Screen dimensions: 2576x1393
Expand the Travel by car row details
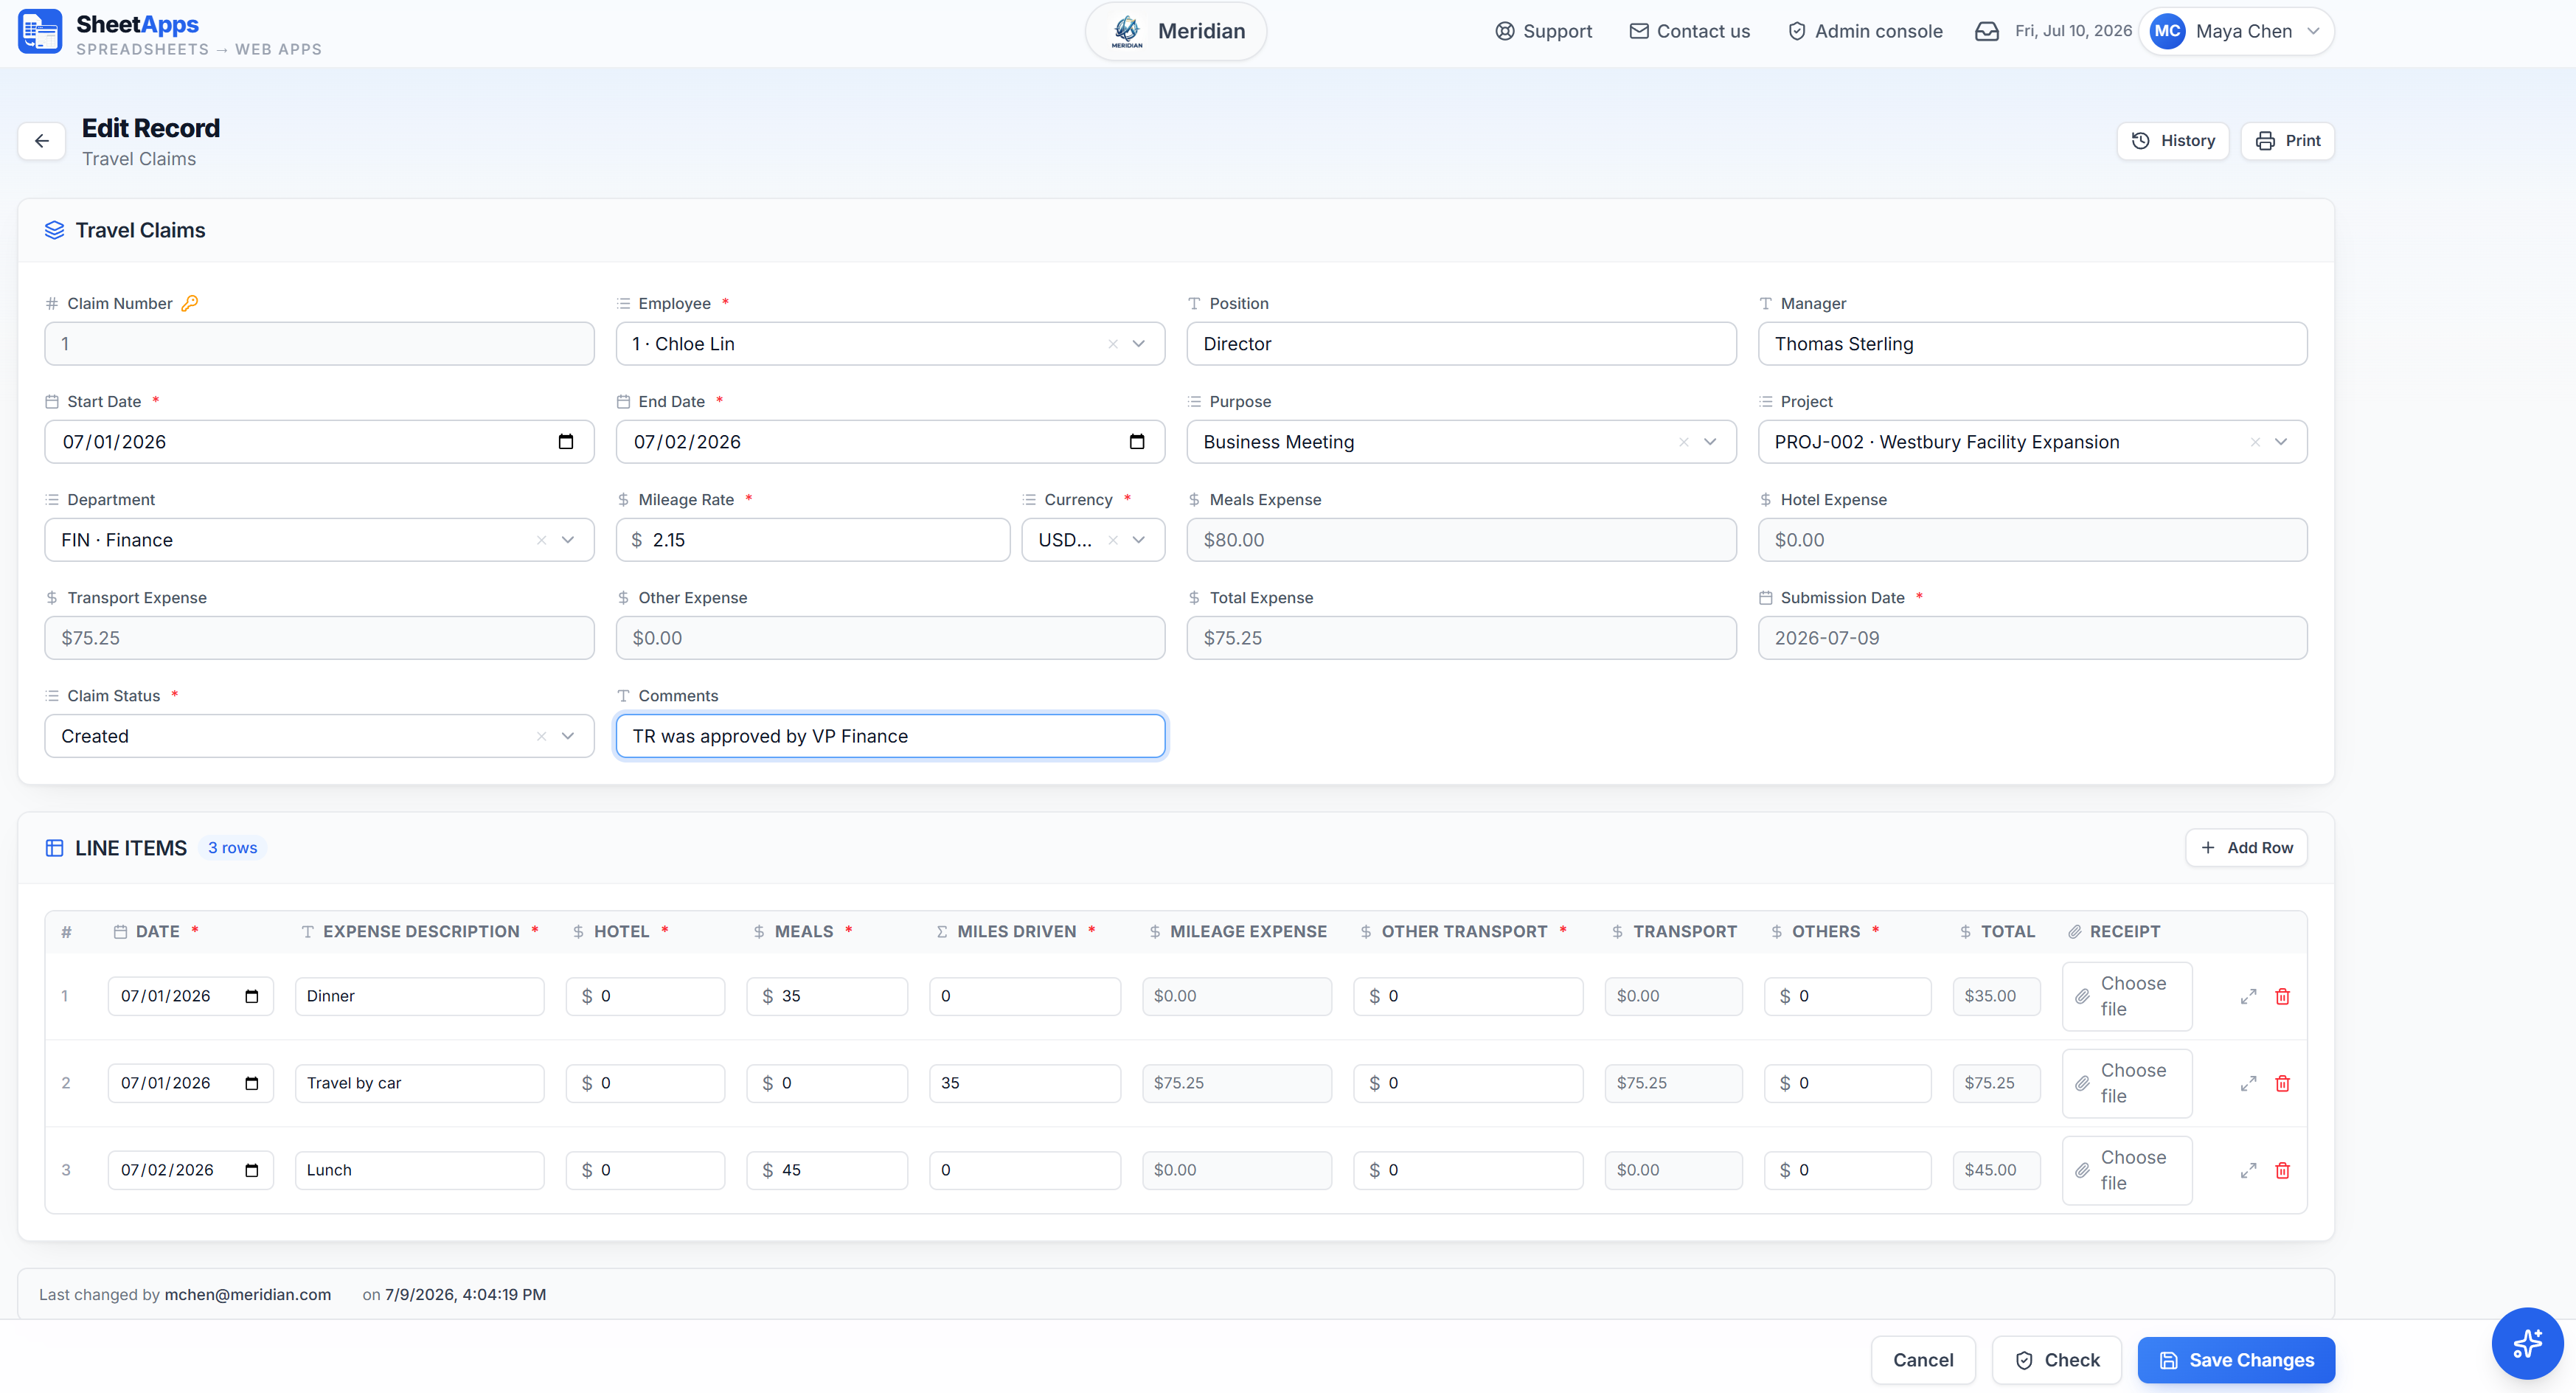[x=2248, y=1083]
